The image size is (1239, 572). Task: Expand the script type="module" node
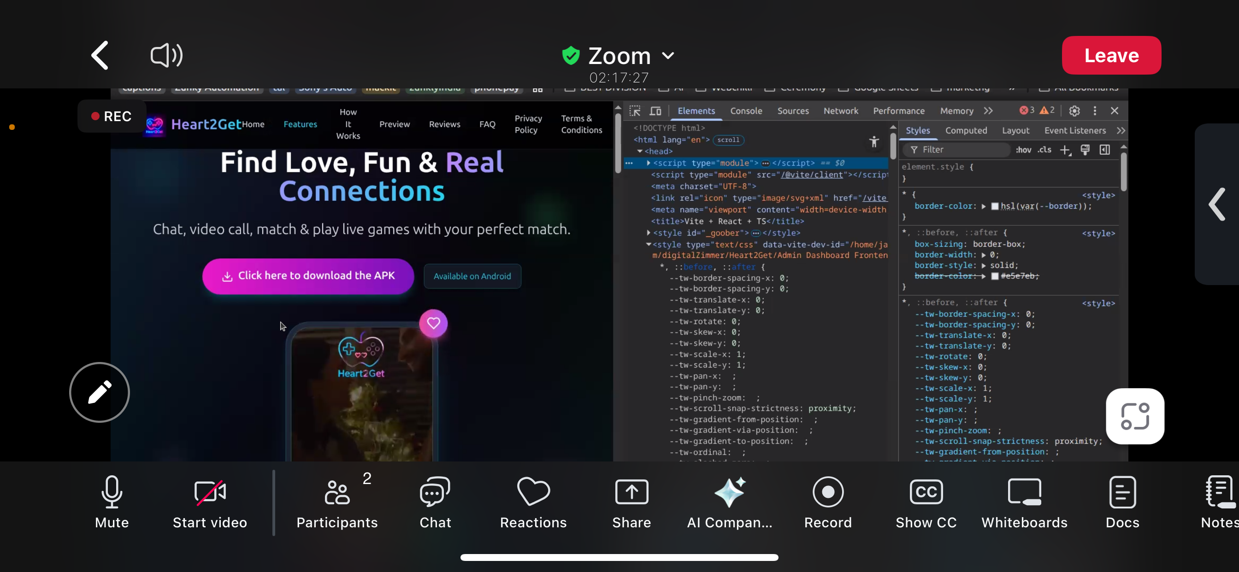pos(649,163)
